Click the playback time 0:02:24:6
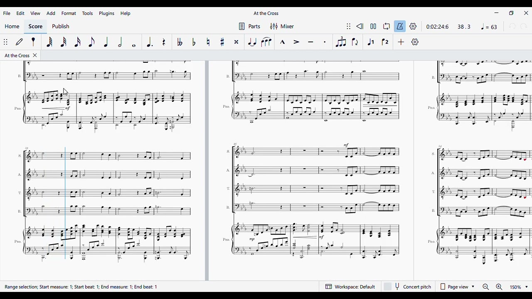This screenshot has height=299, width=532. [438, 27]
